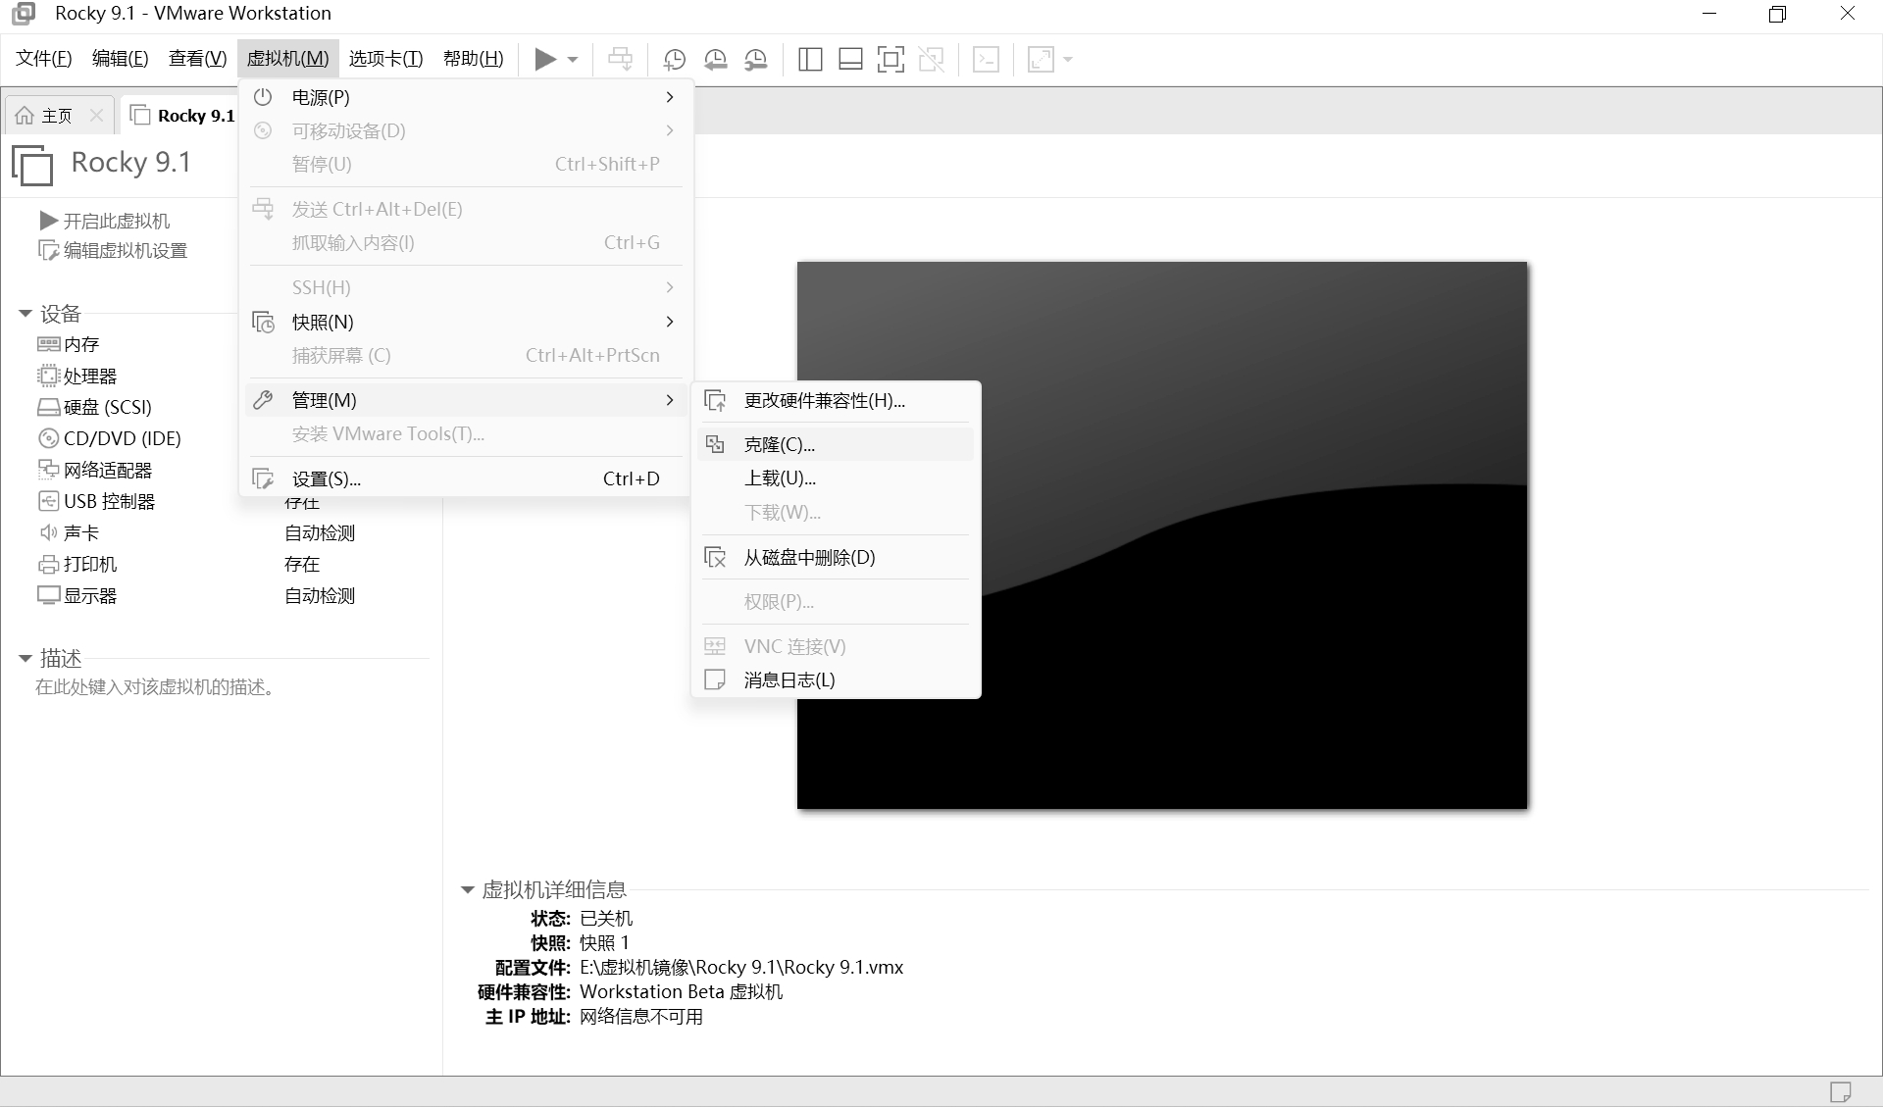Collapse the 设备 devices section

(25, 314)
